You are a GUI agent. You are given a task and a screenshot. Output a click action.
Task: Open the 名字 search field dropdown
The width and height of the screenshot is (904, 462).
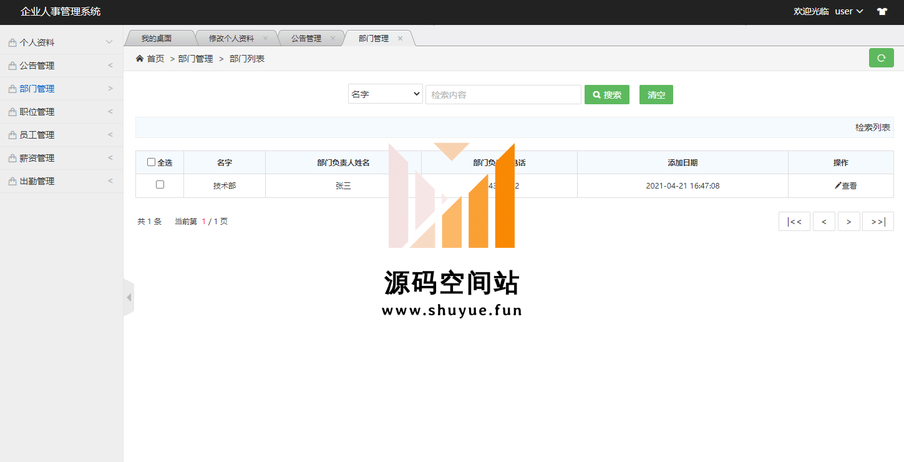(385, 94)
